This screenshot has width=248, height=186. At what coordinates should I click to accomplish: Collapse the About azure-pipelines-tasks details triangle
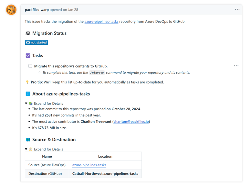26,103
